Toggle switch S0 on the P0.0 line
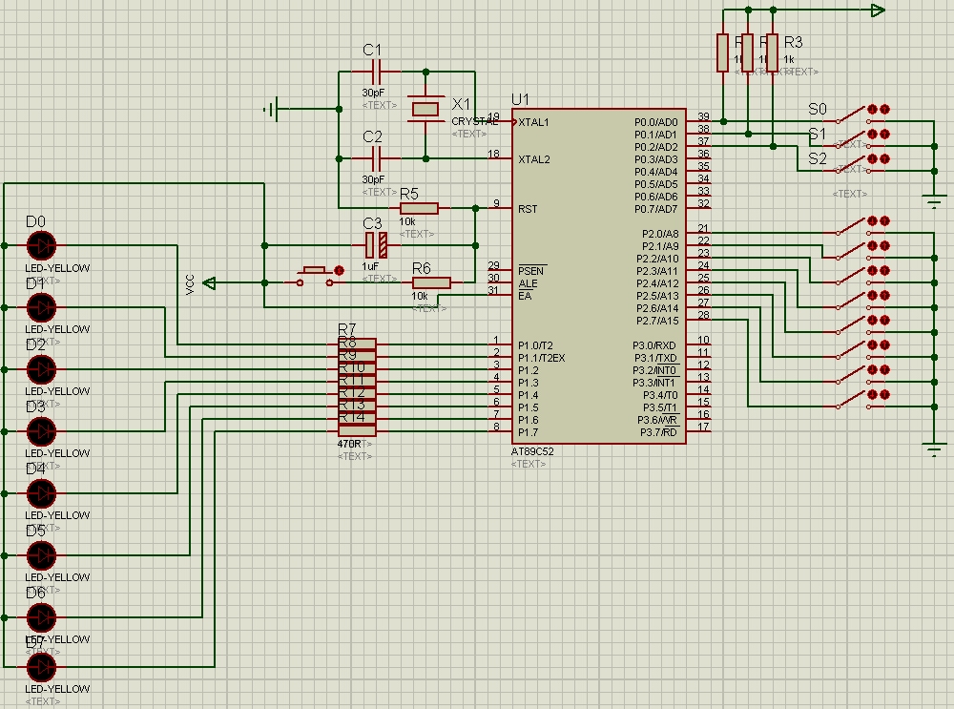This screenshot has height=709, width=954. tap(853, 116)
